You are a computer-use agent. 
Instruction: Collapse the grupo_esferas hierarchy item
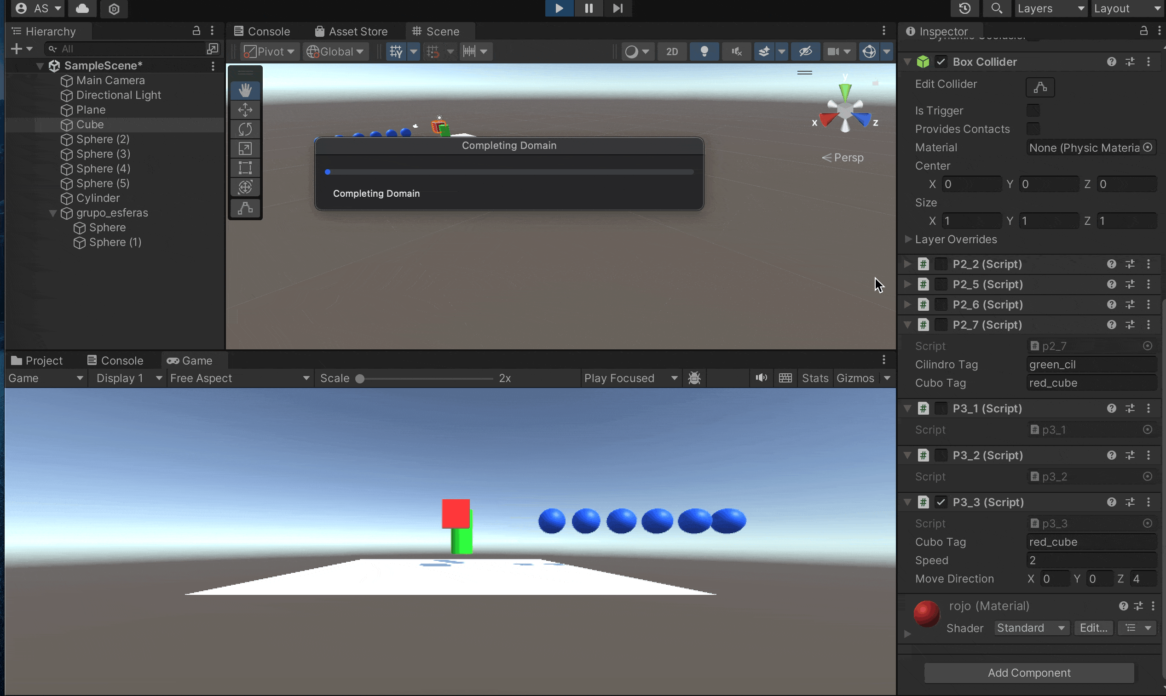tap(53, 213)
